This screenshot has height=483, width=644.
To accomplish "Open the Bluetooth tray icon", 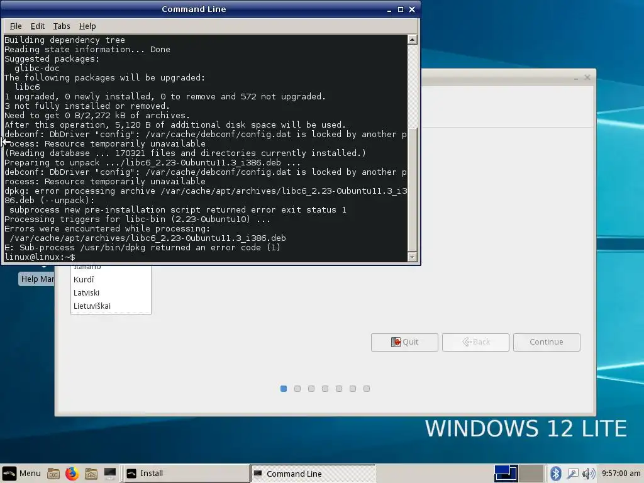I will point(556,474).
